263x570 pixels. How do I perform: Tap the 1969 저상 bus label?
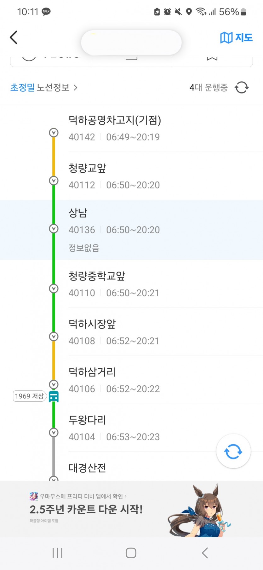click(29, 396)
